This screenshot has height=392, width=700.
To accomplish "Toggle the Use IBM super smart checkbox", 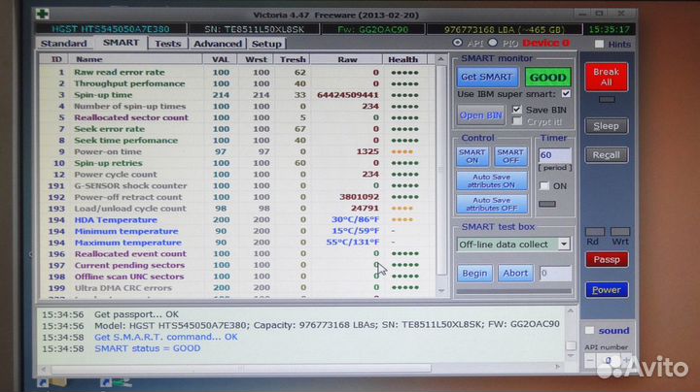I will [x=566, y=94].
